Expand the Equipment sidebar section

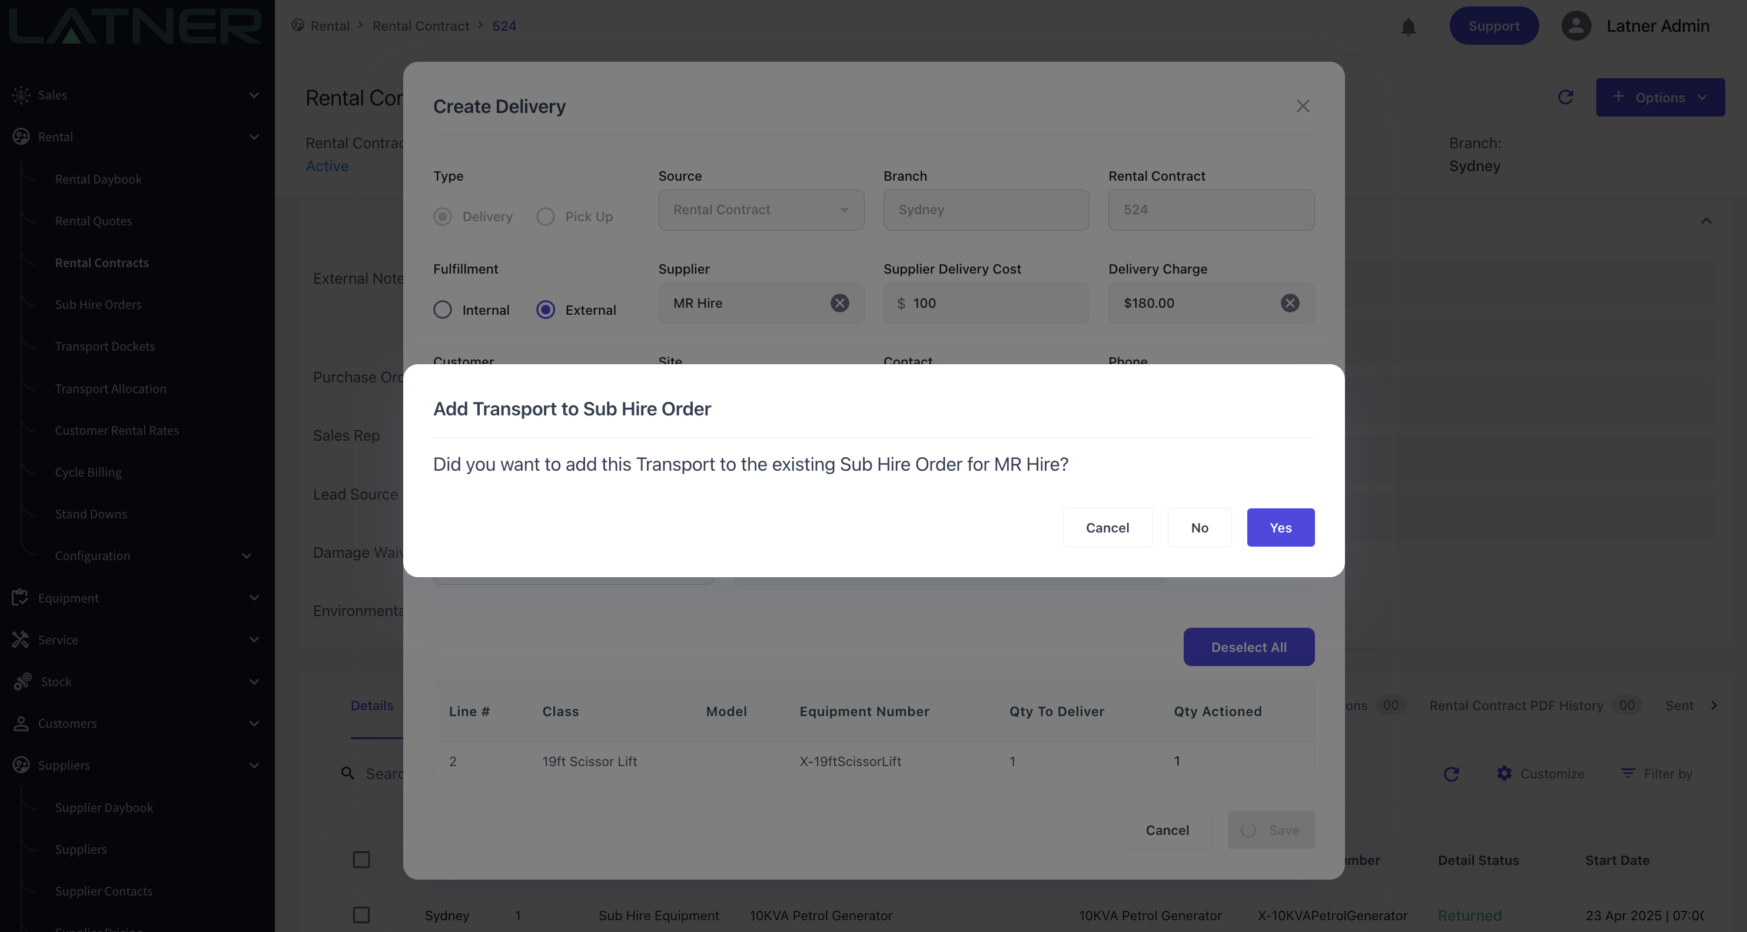point(135,598)
